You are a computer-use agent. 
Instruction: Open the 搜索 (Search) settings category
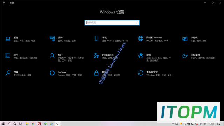pos(18,73)
